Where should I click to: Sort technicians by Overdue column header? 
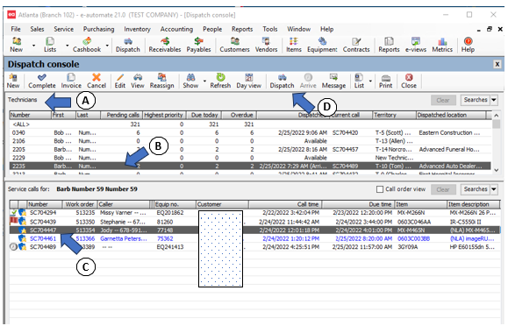point(240,115)
